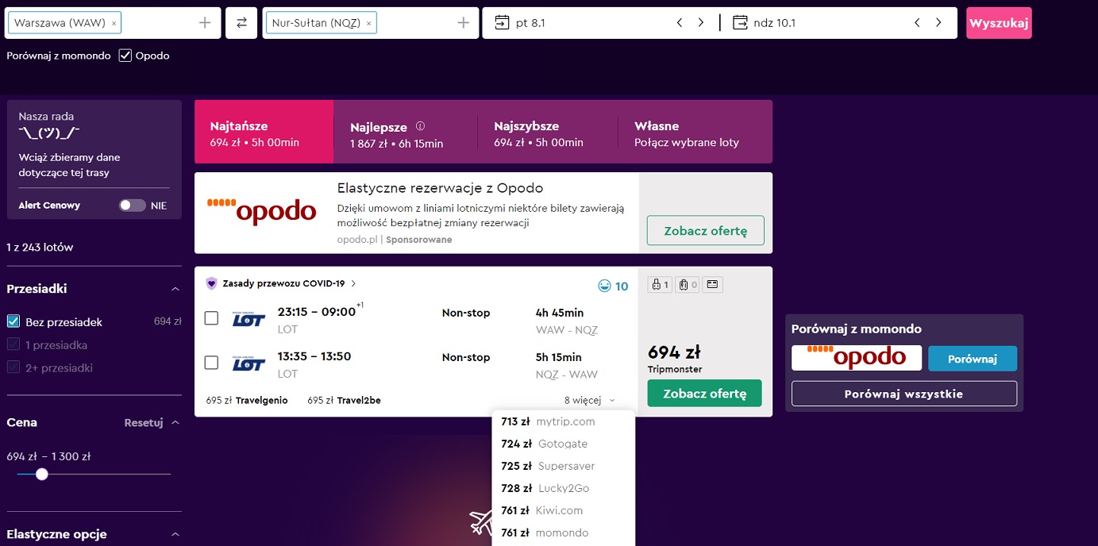
Task: Select checkbox for 13:35 – 13:50 flight
Action: tap(211, 363)
